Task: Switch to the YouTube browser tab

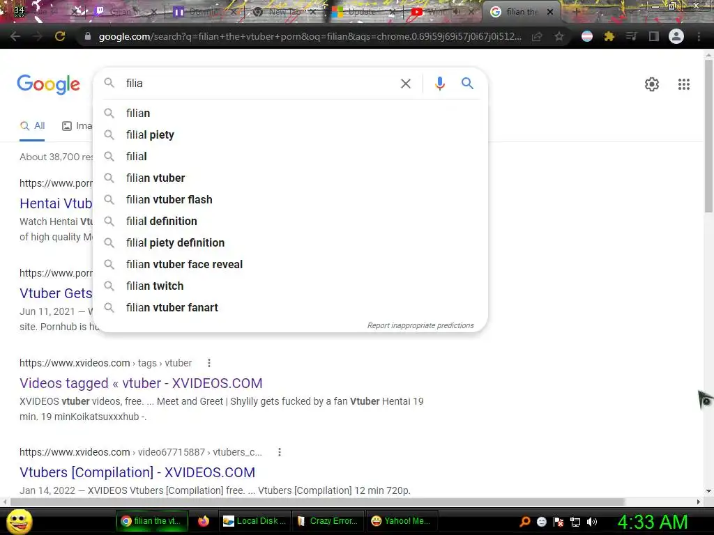Action: tap(443, 13)
